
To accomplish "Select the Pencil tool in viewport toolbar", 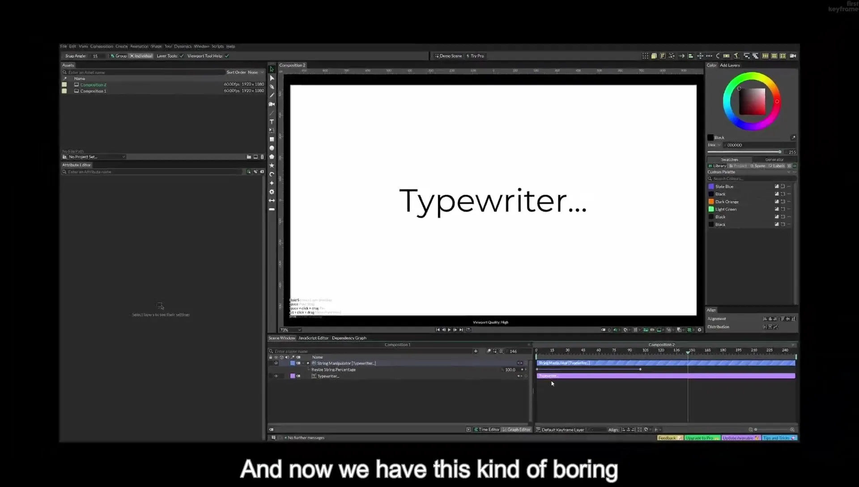I will pyautogui.click(x=272, y=95).
